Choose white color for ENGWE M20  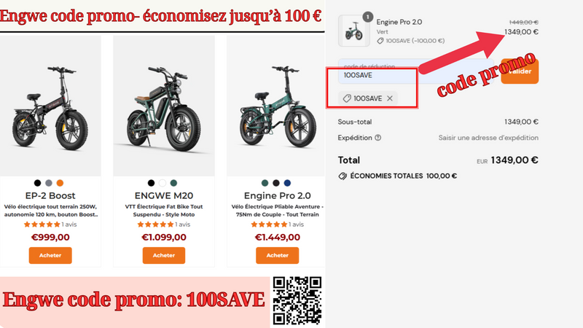click(x=162, y=183)
